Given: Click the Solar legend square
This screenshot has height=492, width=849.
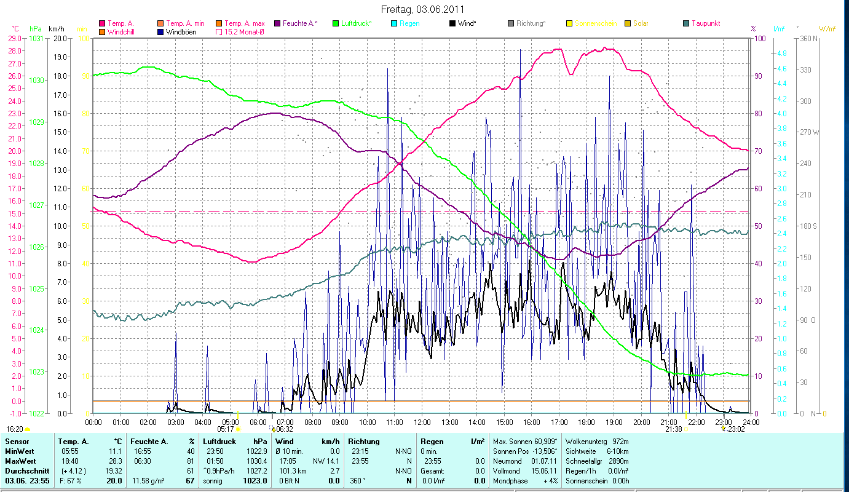Looking at the screenshot, I should tap(628, 23).
